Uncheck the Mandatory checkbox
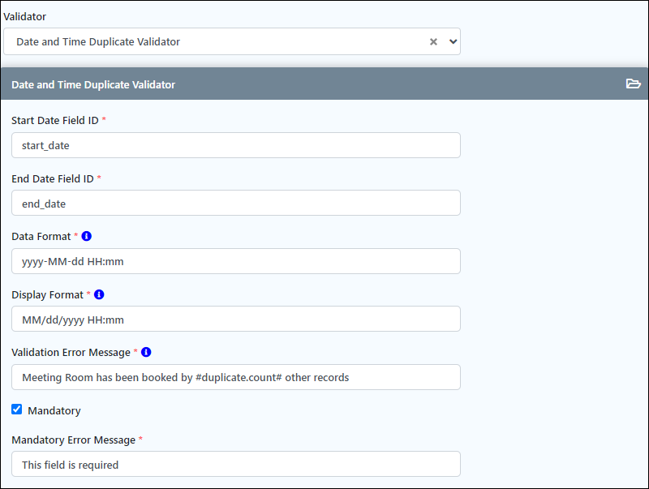649x489 pixels. [16, 410]
